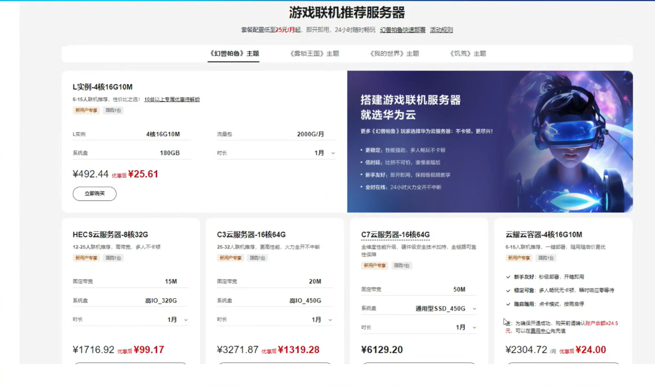Image resolution: width=655 pixels, height=387 pixels.
Task: Click the 游戏联机推荐服务器 page heading
Action: (347, 12)
